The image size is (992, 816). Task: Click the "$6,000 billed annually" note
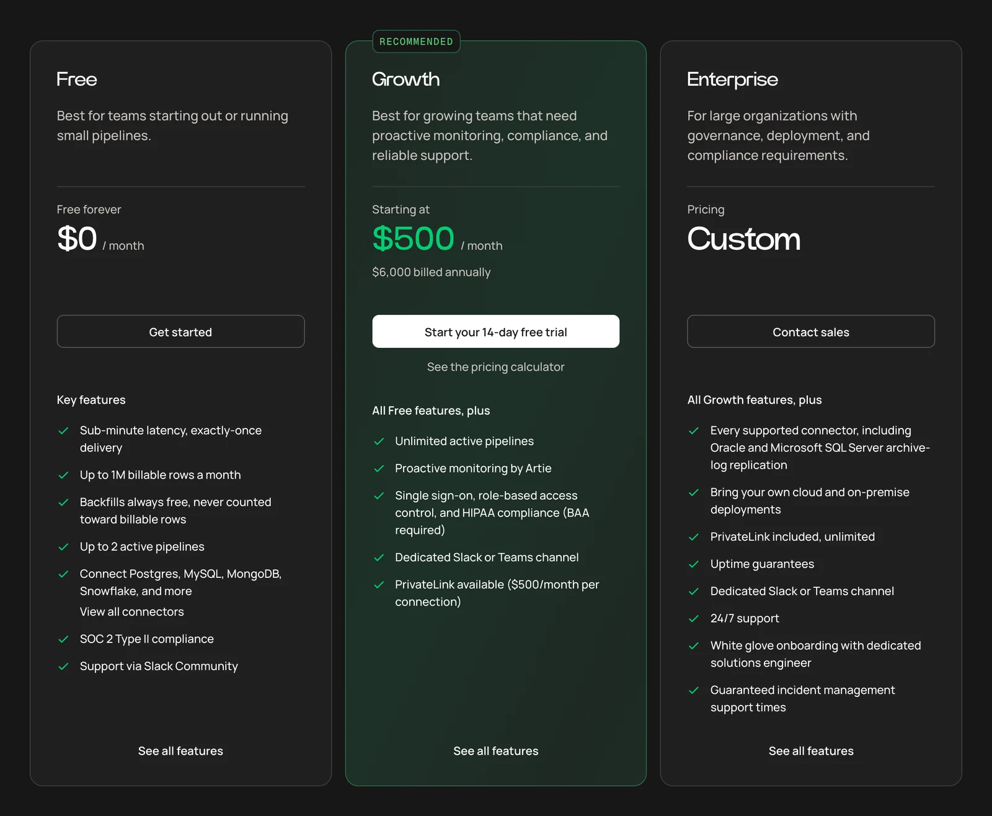tap(432, 272)
